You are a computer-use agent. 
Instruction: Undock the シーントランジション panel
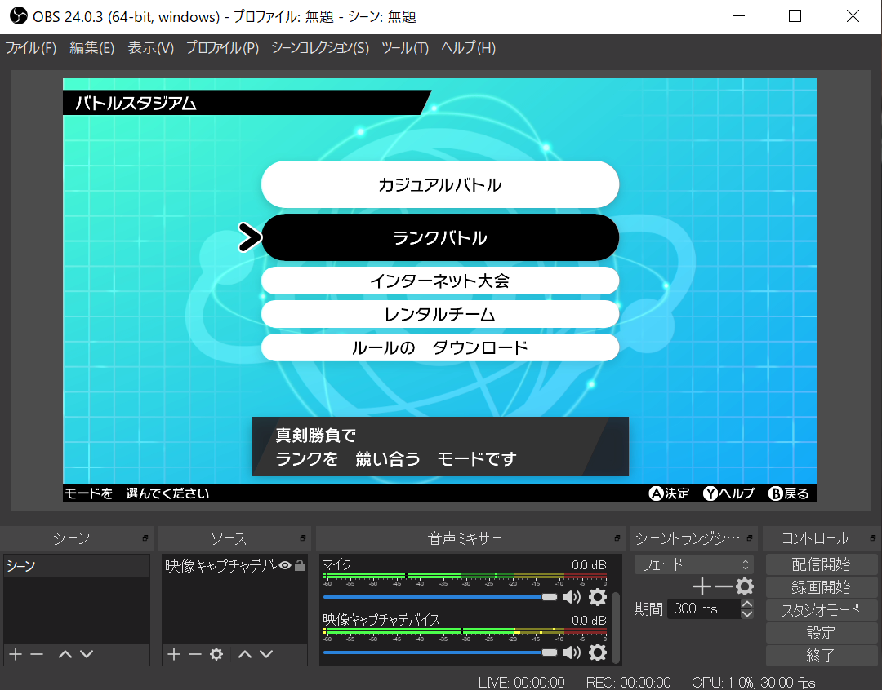[749, 538]
